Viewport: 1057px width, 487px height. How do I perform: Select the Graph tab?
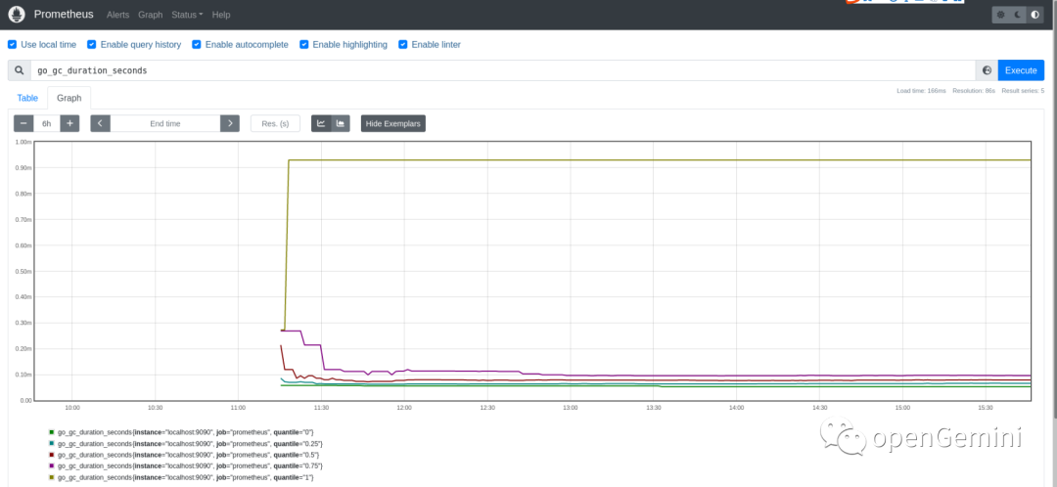69,98
